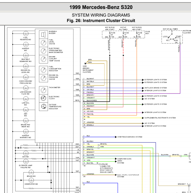
Task: Select the Seat Belt Reminder Ind lamp
Action: [x=26, y=56]
